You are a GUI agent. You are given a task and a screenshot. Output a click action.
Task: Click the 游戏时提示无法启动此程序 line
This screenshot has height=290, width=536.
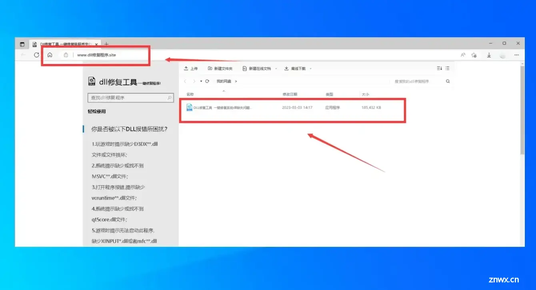123,230
